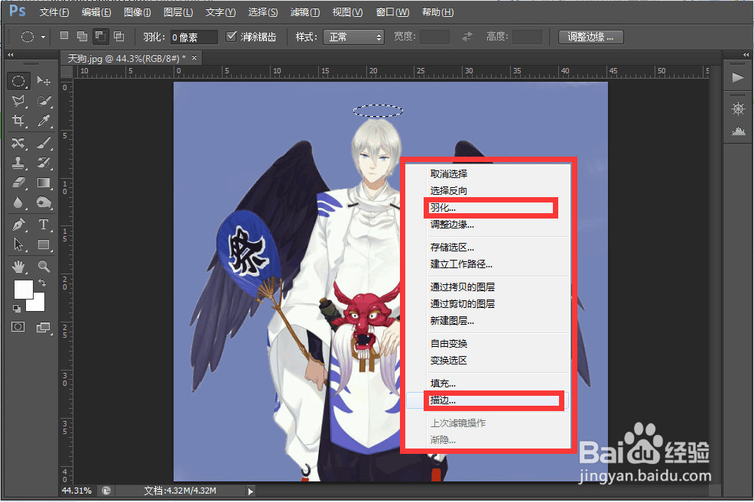The width and height of the screenshot is (754, 502).
Task: Click the zoom percentage field 44.31%
Action: (x=77, y=491)
